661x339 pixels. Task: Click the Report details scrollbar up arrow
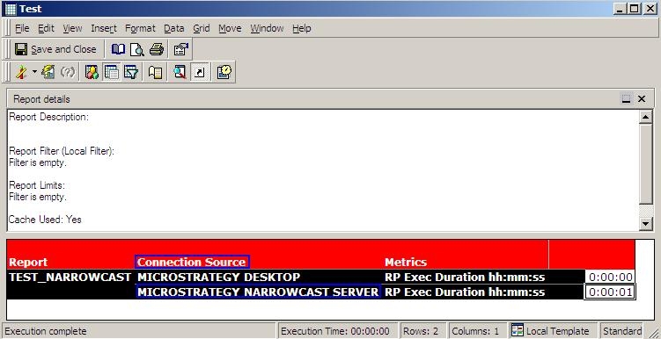point(646,117)
